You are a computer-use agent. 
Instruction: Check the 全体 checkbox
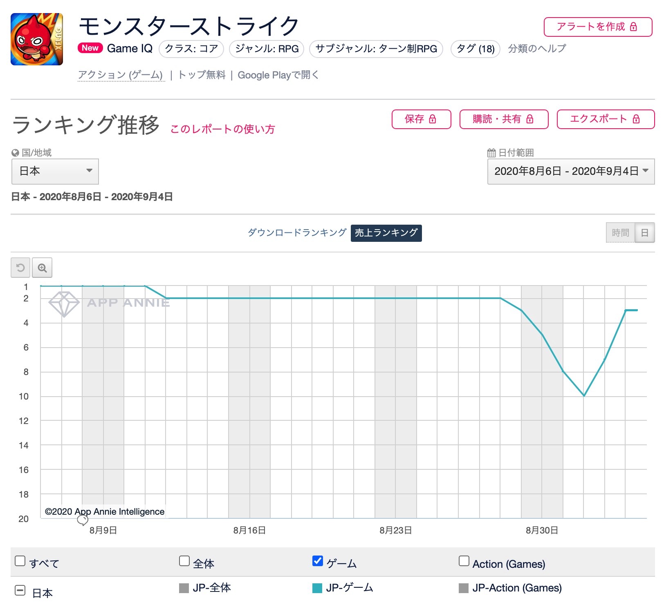click(184, 561)
